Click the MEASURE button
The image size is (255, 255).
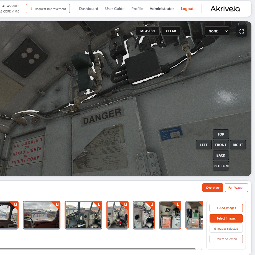pyautogui.click(x=148, y=31)
